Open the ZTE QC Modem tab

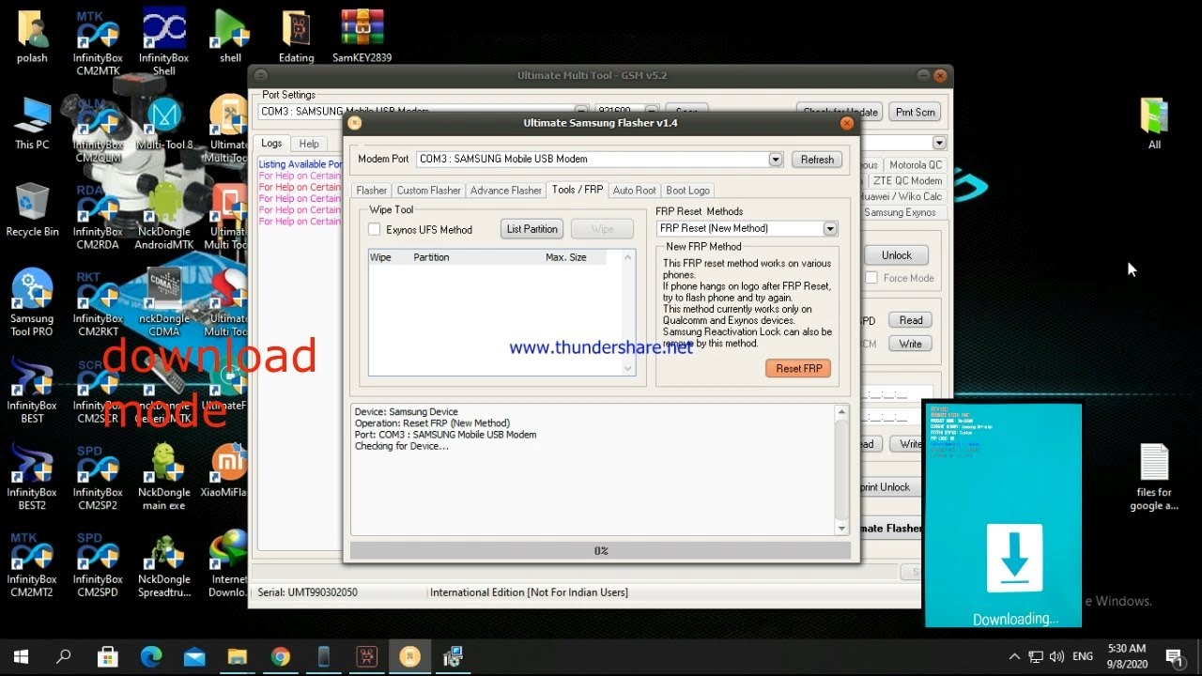(907, 180)
